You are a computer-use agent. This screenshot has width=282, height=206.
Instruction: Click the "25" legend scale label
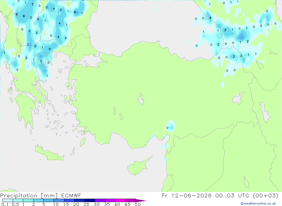(x=86, y=204)
